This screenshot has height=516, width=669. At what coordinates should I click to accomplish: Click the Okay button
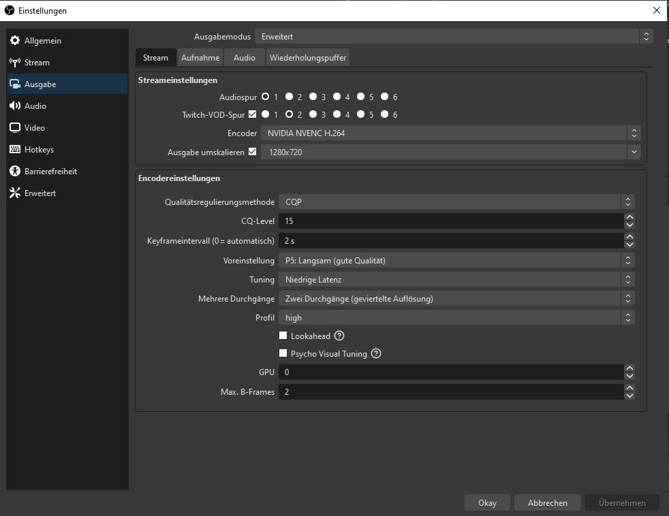[x=487, y=503]
